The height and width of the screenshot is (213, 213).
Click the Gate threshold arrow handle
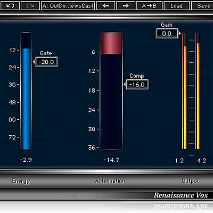pyautogui.click(x=34, y=62)
